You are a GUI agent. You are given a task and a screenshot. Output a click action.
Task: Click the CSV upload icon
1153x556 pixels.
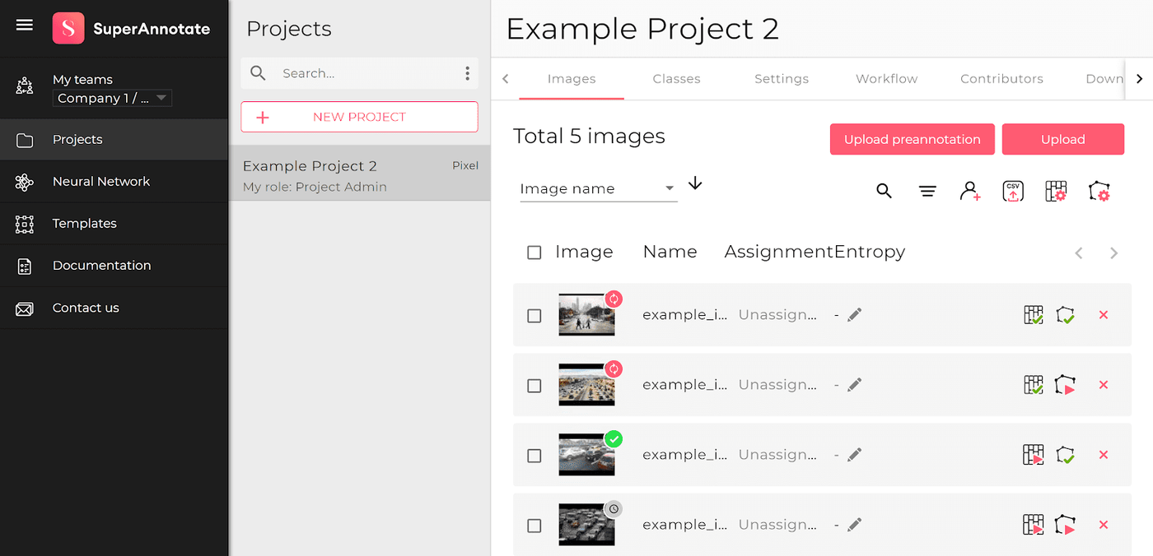tap(1013, 192)
